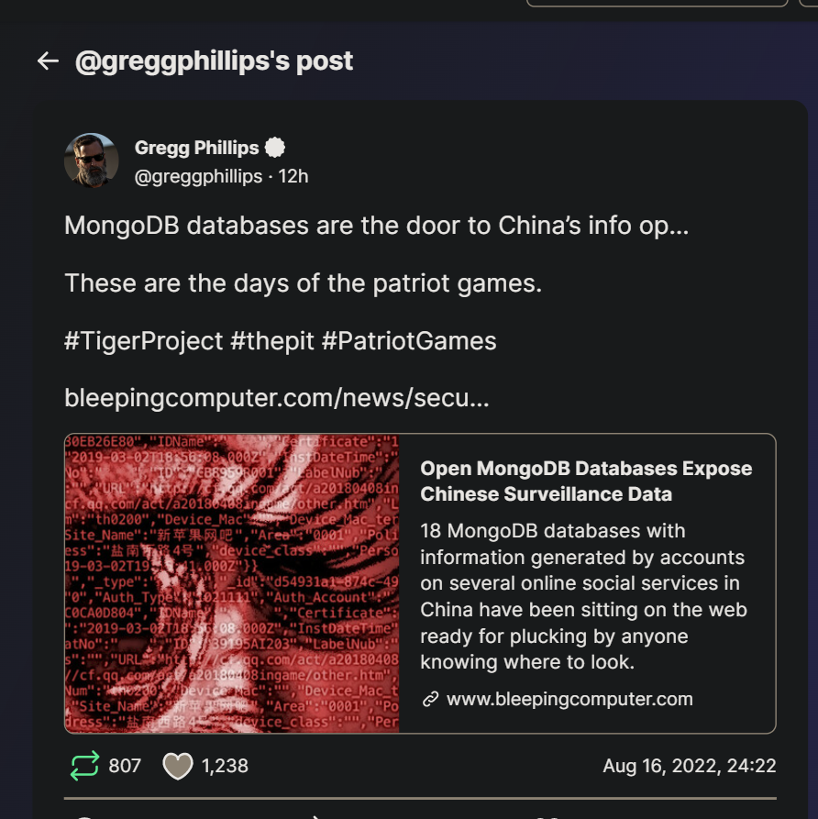
Task: Click www.bleepingcomputer.com domain in card
Action: click(569, 700)
